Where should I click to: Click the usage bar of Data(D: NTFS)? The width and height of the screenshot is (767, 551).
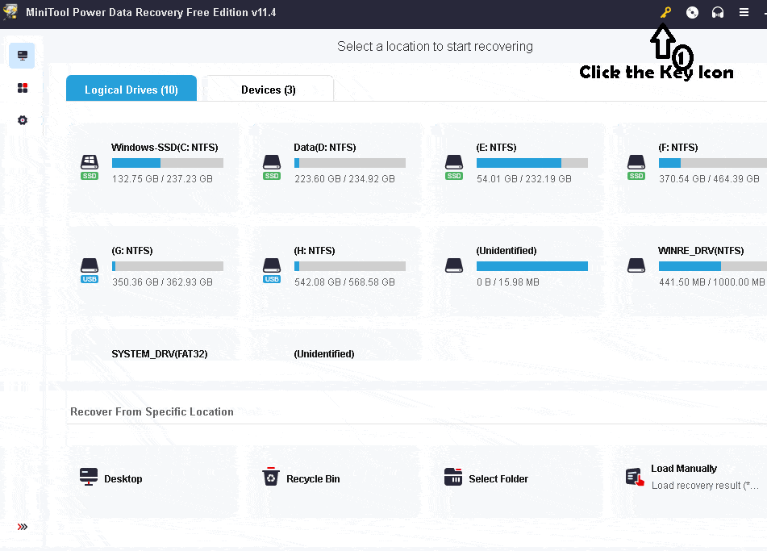[349, 161]
